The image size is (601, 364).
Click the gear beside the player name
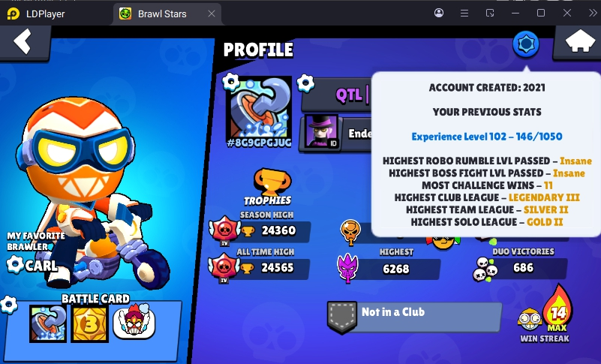coord(305,83)
